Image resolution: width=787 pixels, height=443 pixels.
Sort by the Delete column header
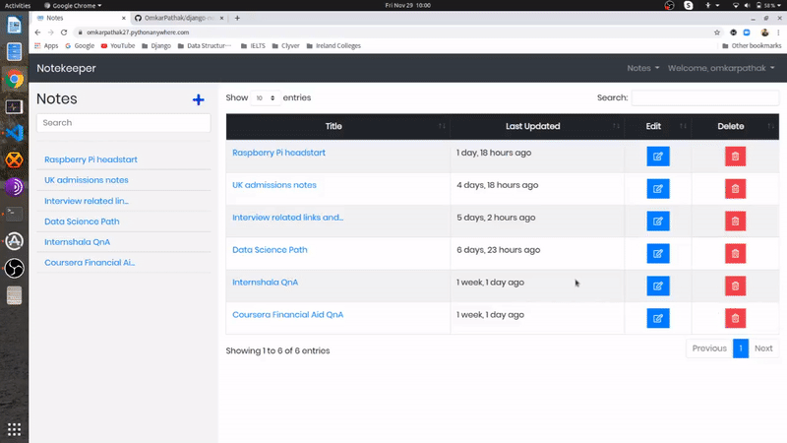click(x=735, y=127)
